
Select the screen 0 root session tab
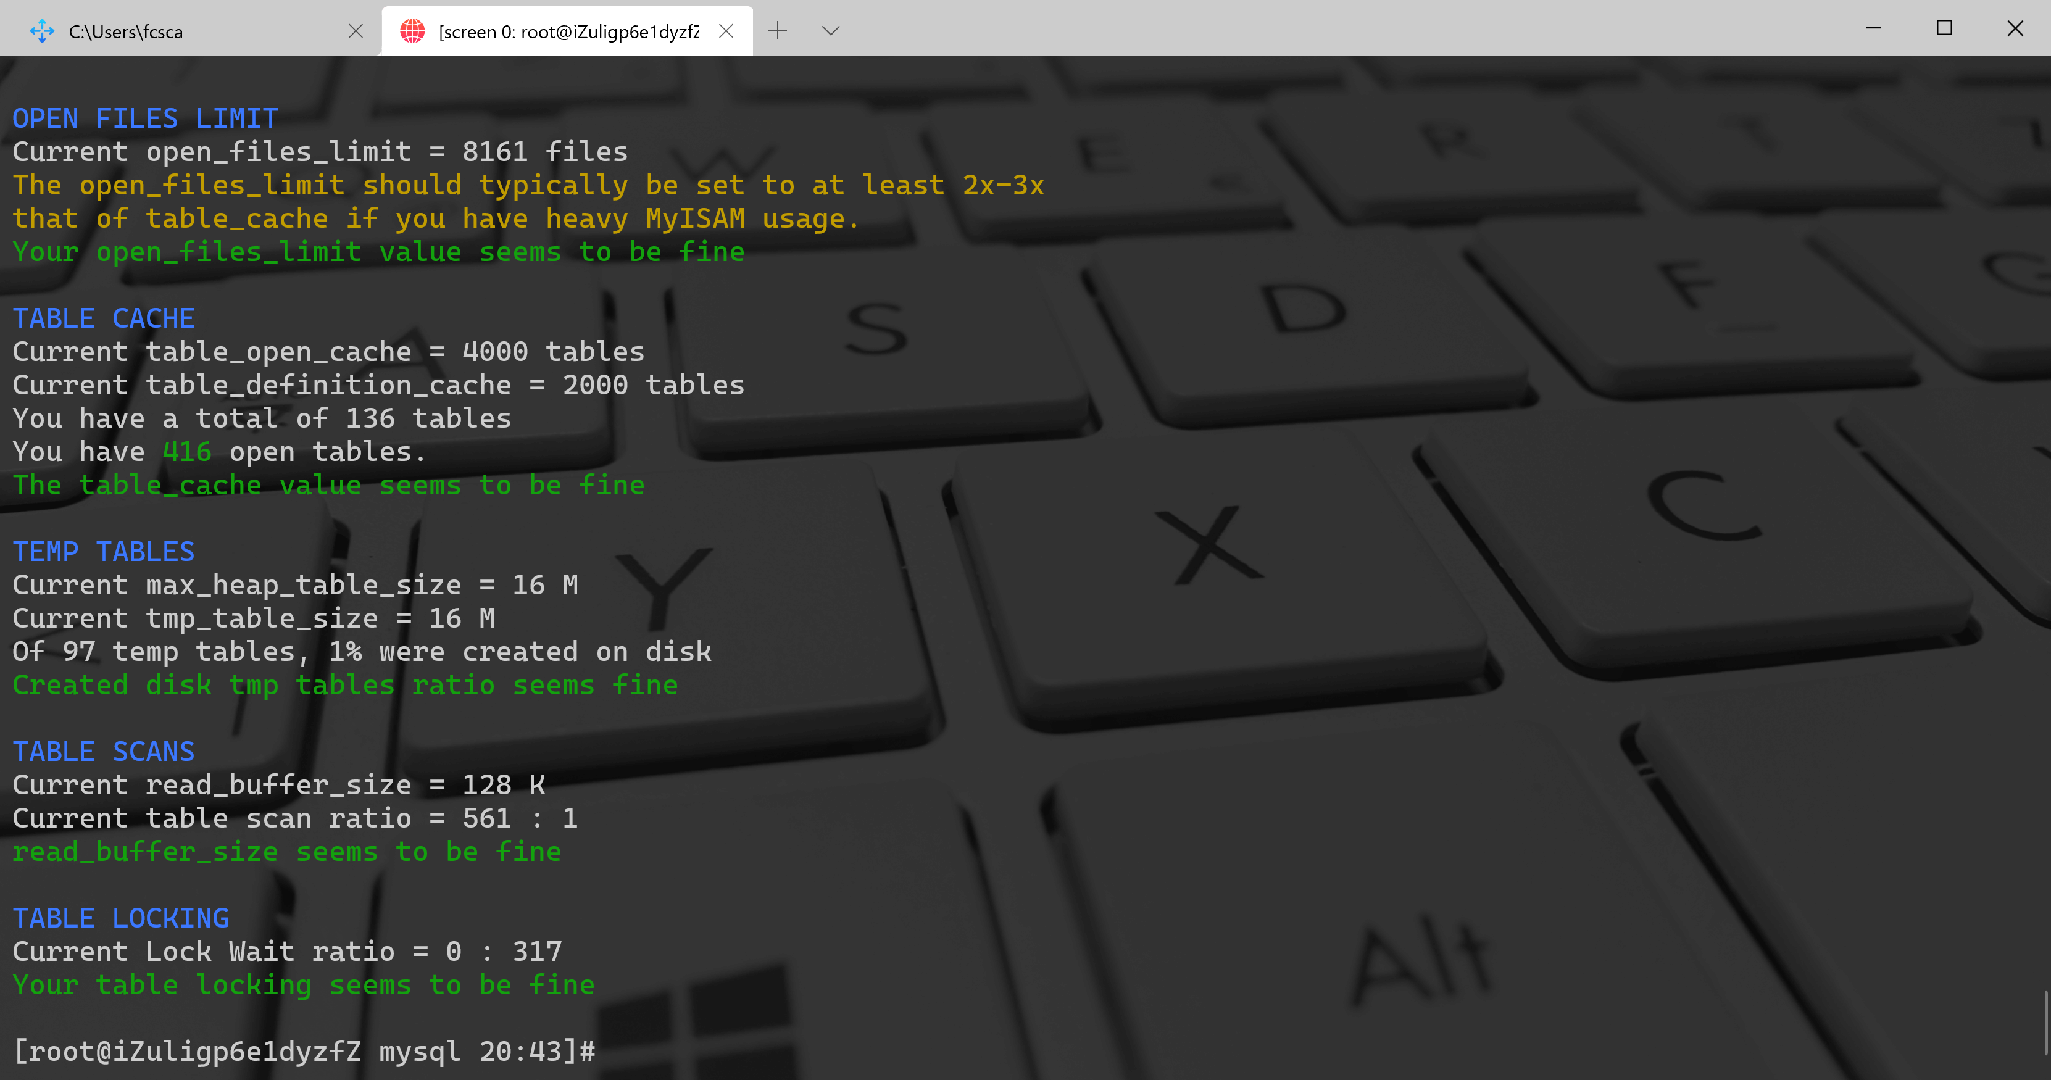[x=568, y=32]
